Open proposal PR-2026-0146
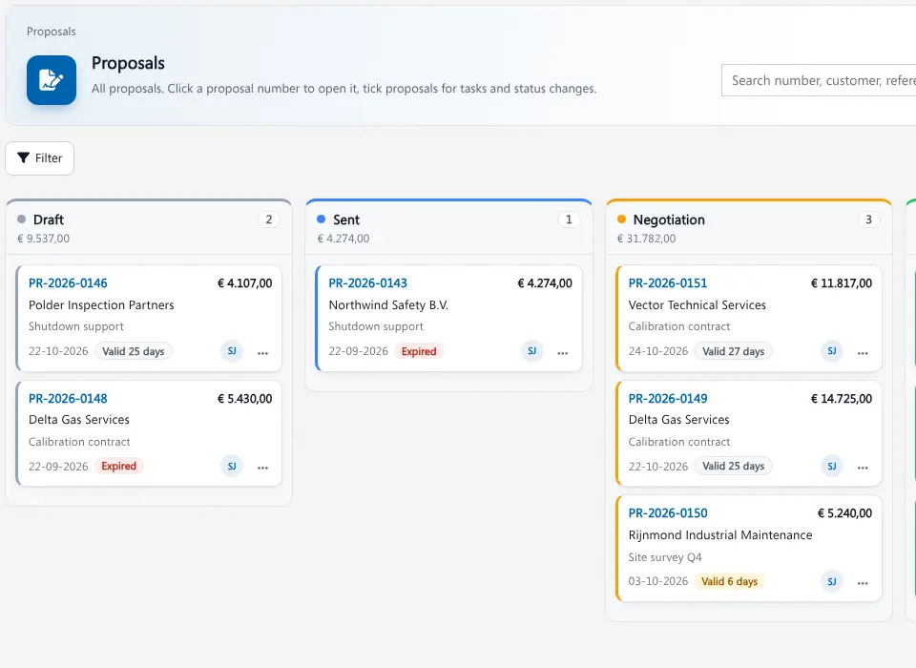The height and width of the screenshot is (668, 916). 68,283
